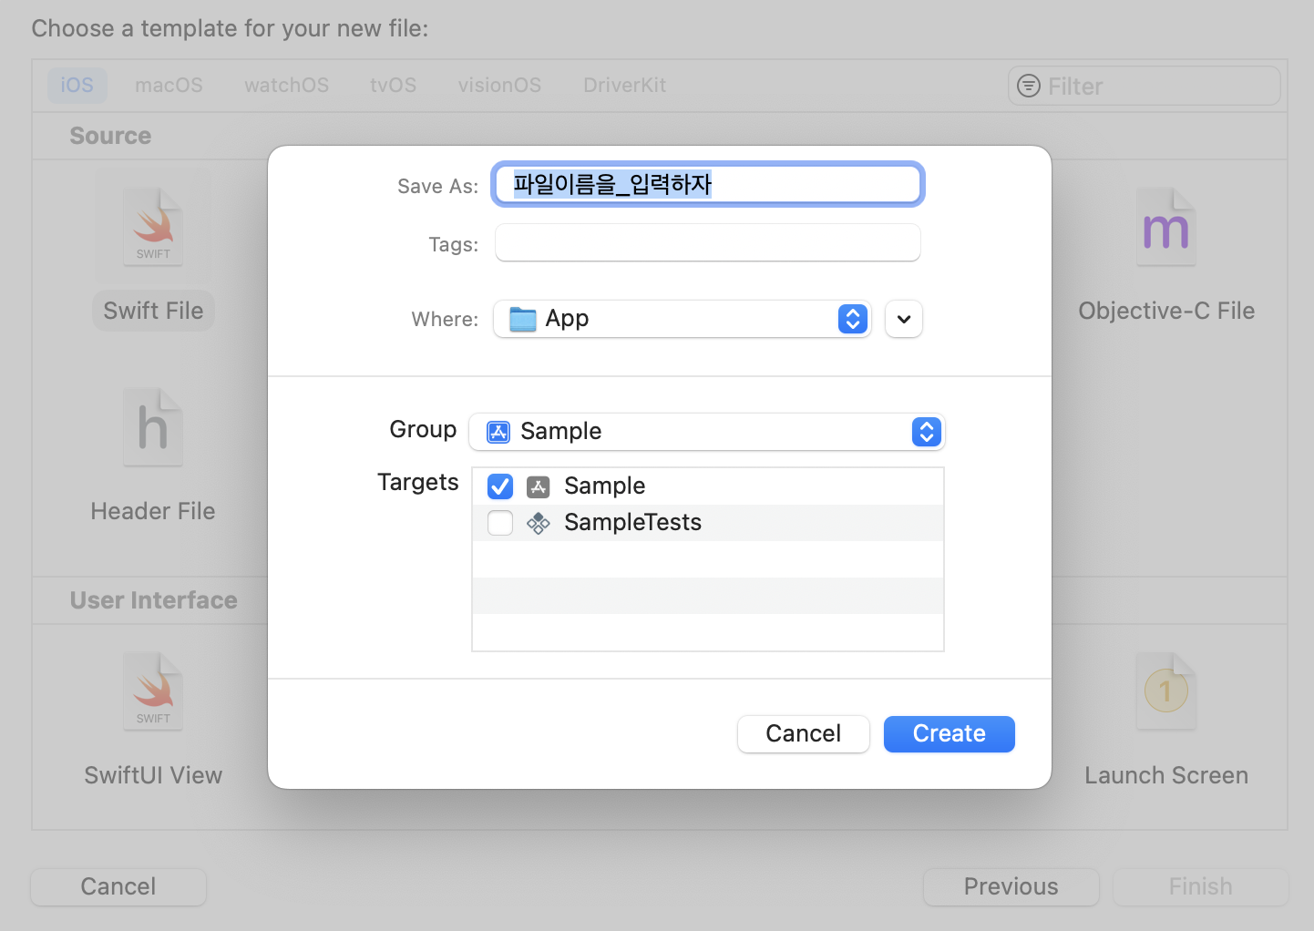Select the Launch Screen label
The image size is (1314, 931).
coord(1166,775)
